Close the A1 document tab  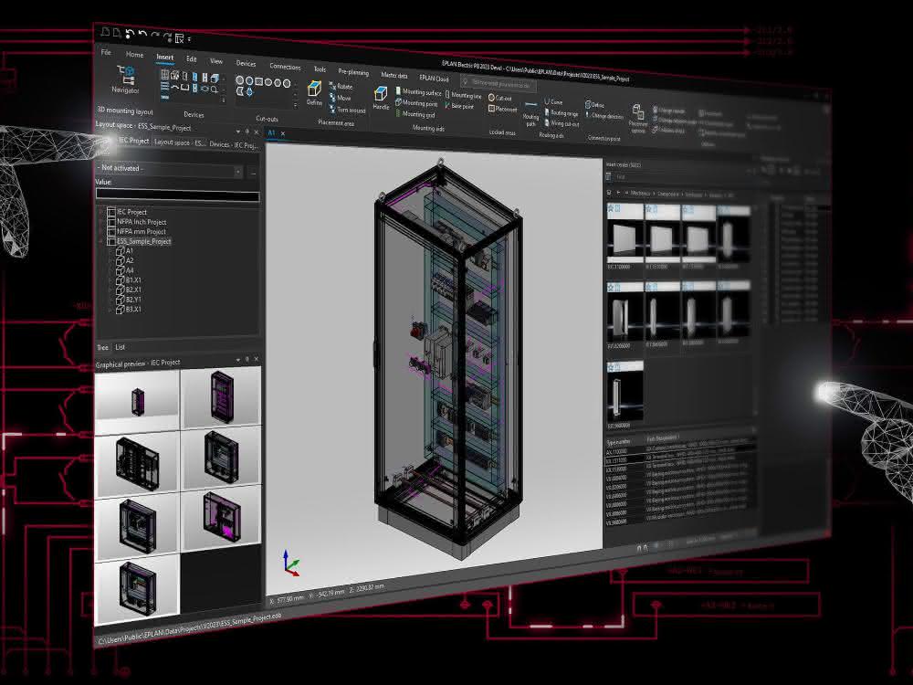pyautogui.click(x=283, y=134)
